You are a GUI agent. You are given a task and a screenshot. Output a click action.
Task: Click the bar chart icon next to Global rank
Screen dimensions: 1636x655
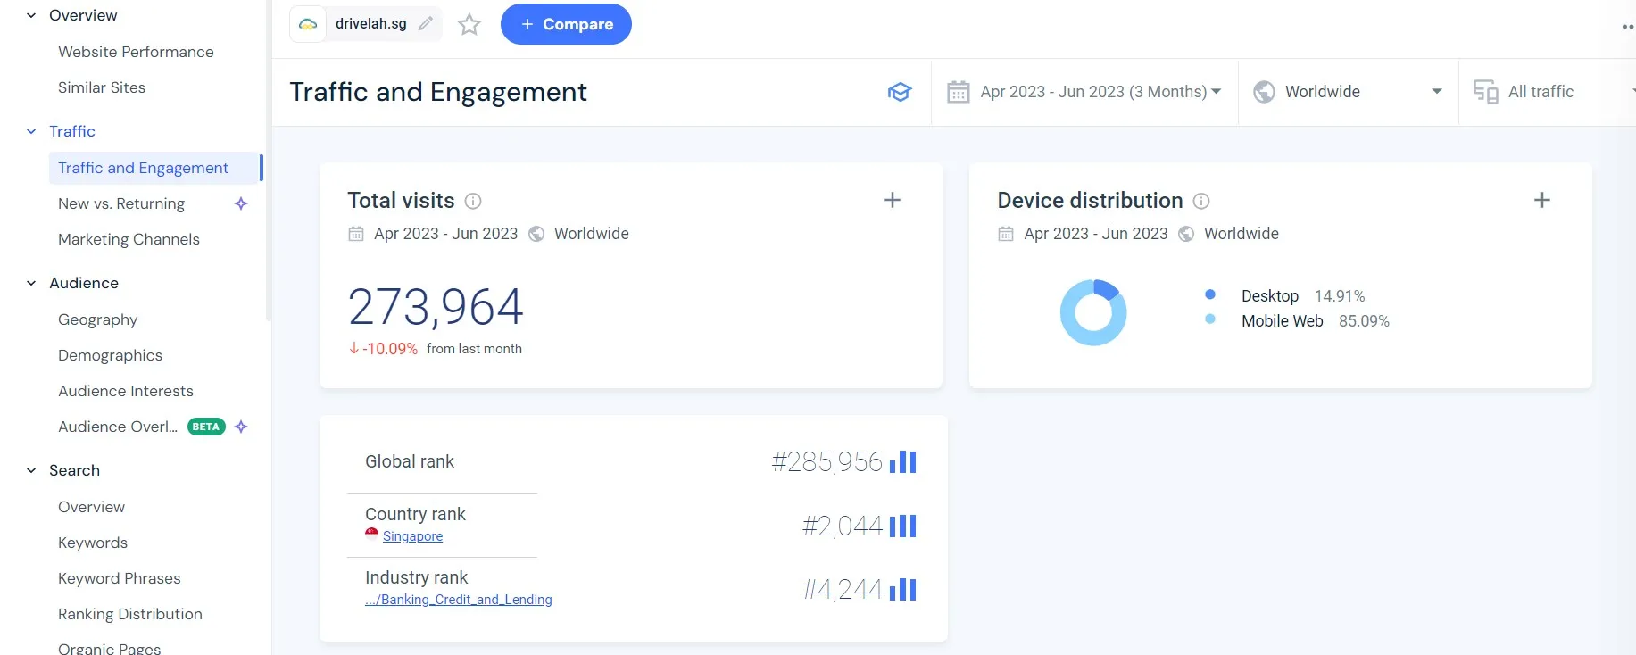(x=903, y=461)
